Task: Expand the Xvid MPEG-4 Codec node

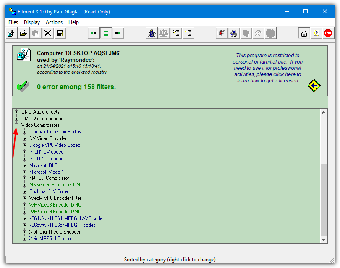Action: (24, 239)
